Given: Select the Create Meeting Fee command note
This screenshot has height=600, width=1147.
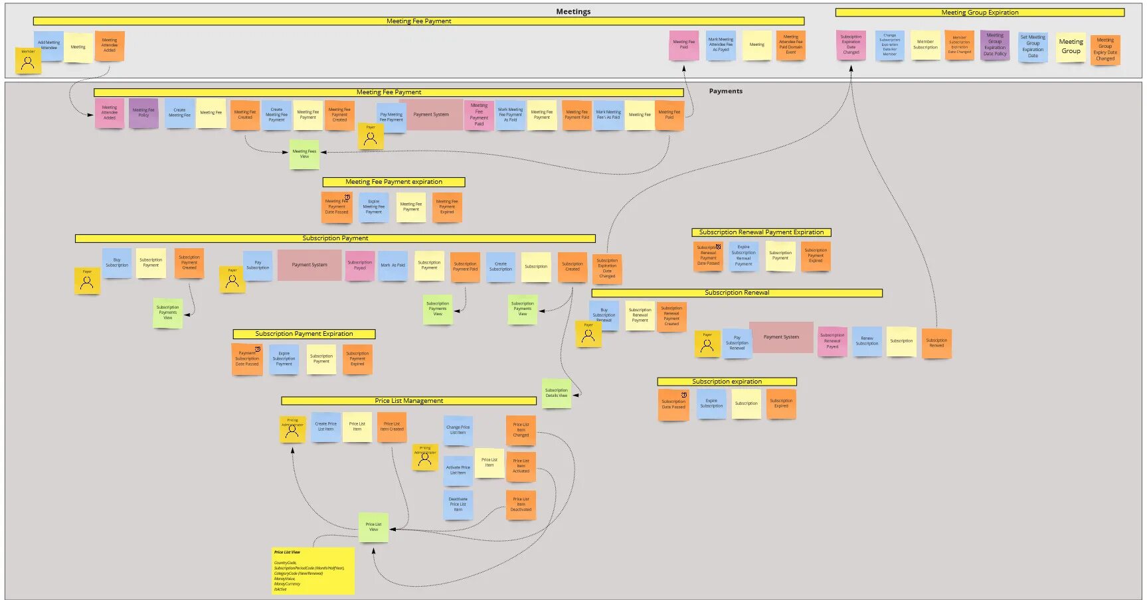Looking at the screenshot, I should tap(179, 113).
